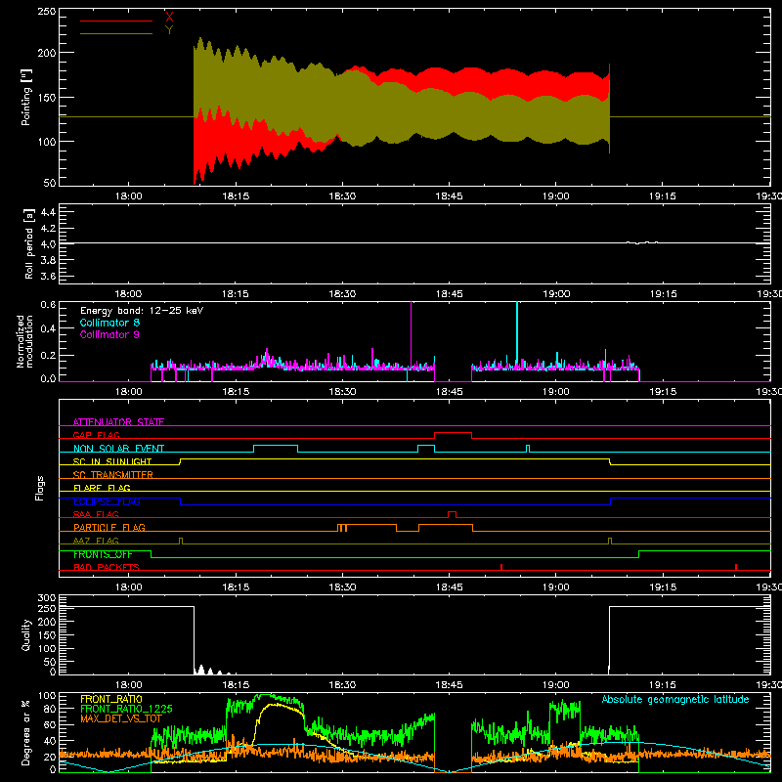Click the BAD_PACKETS tick after 19:15

click(x=736, y=567)
